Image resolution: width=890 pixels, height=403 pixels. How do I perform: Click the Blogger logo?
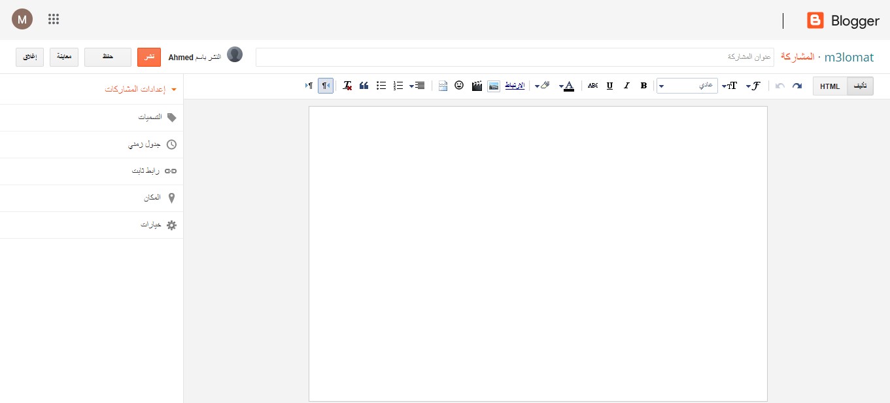(843, 21)
